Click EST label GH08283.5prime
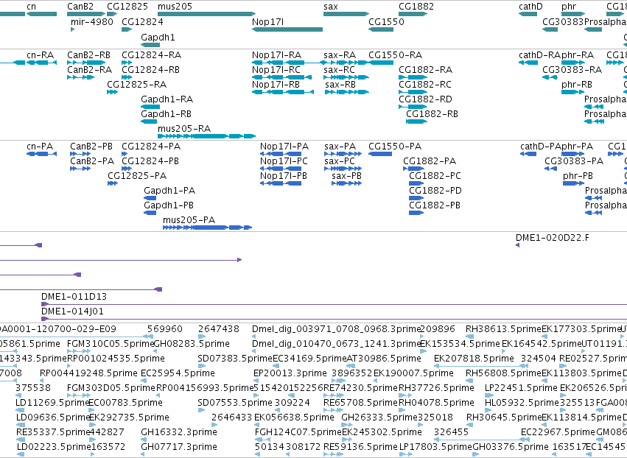This screenshot has width=627, height=458. tap(192, 343)
